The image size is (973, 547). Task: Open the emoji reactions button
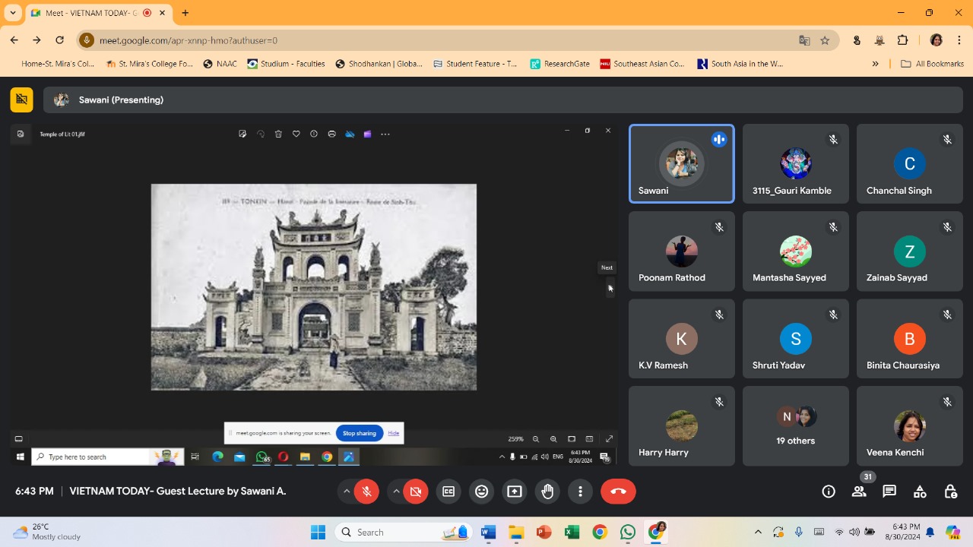(481, 492)
